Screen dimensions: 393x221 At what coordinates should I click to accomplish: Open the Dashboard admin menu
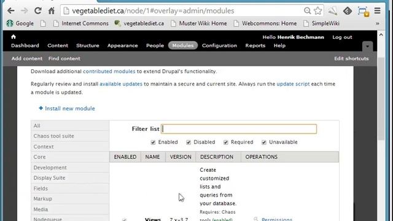point(25,45)
